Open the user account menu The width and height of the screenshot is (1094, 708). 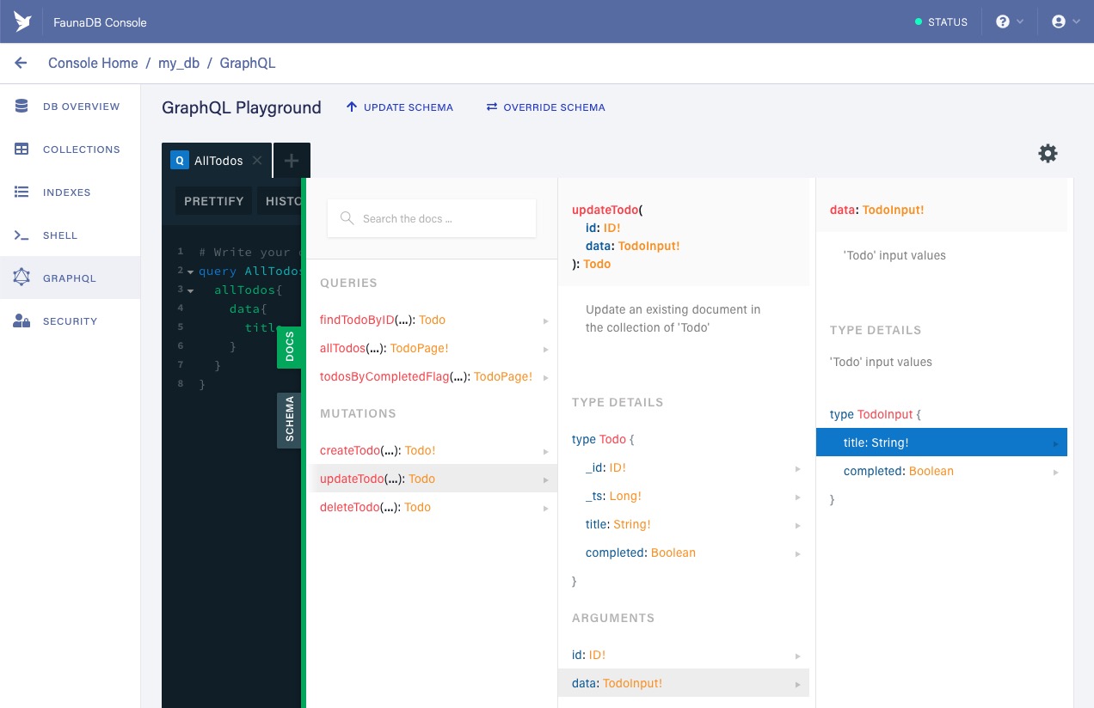point(1066,21)
